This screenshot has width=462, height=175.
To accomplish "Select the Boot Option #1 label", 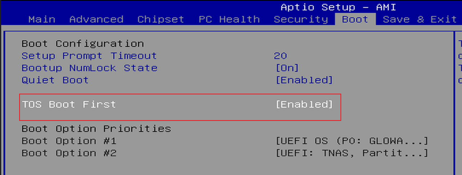I will click(69, 141).
